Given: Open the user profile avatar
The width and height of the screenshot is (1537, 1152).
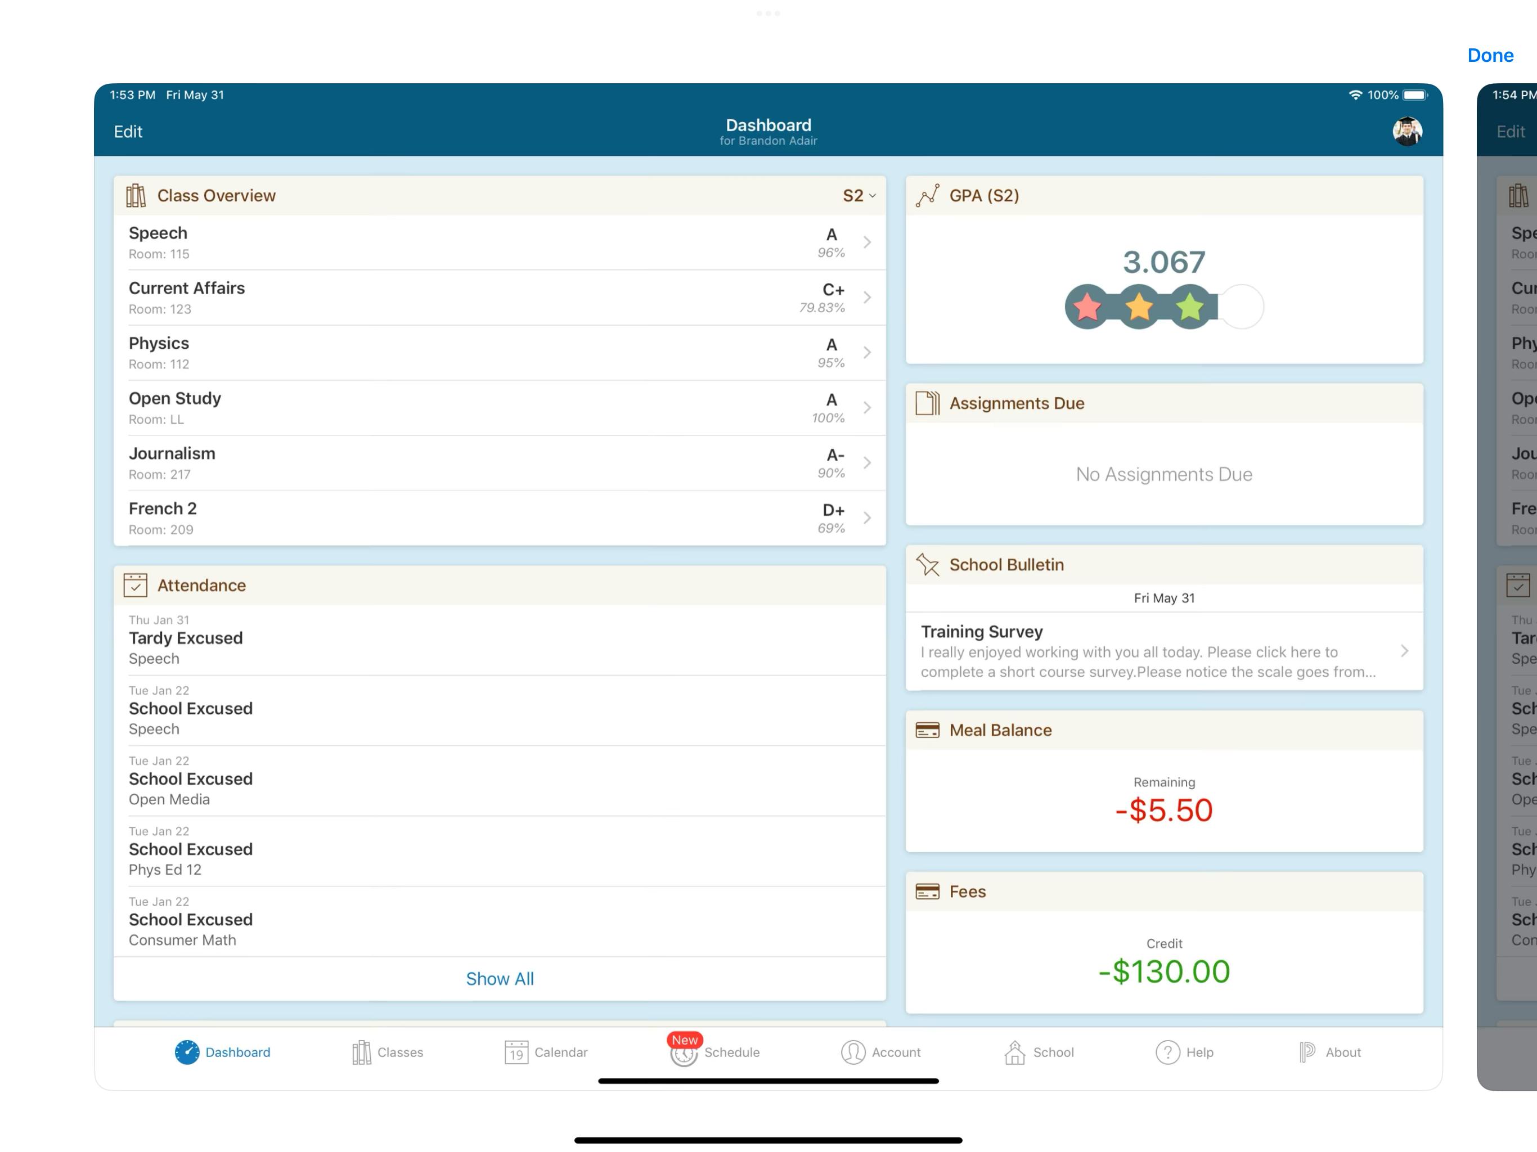Looking at the screenshot, I should (1406, 131).
